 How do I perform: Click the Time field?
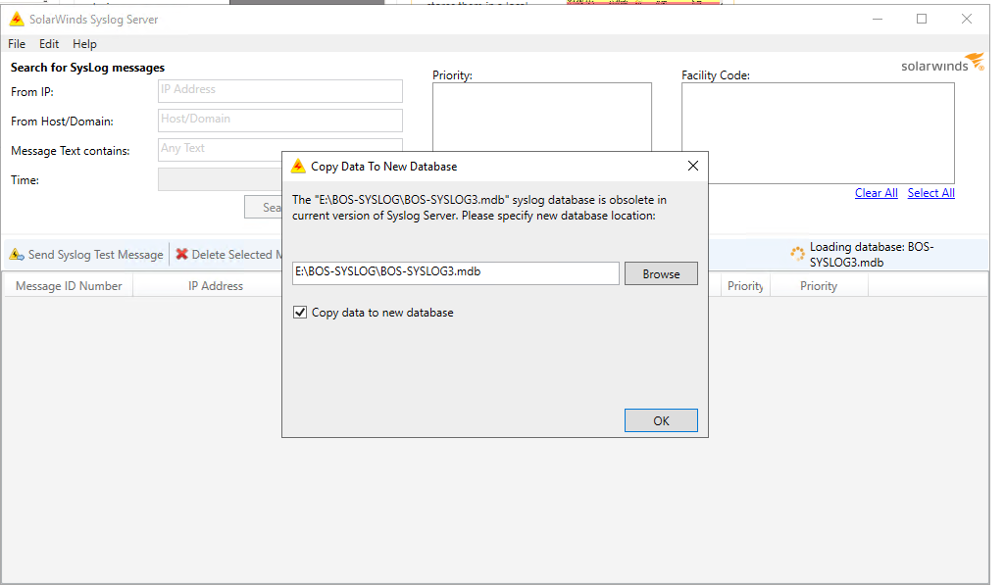(x=220, y=179)
